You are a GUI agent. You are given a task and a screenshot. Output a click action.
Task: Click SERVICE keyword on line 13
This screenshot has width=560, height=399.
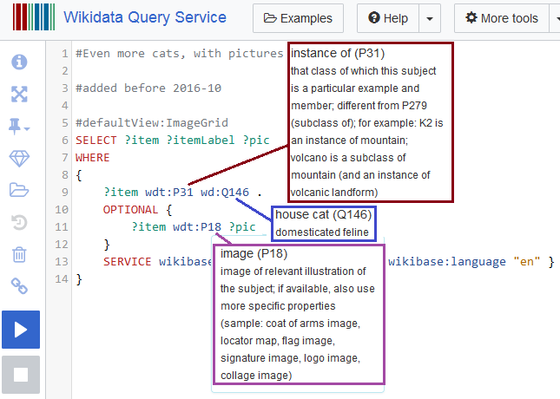click(127, 262)
